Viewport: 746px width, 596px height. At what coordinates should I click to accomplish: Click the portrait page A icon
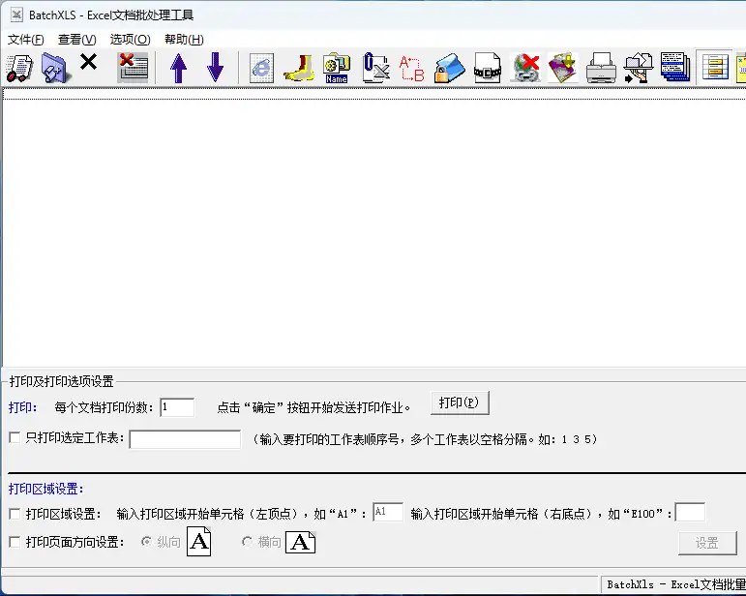[x=199, y=541]
